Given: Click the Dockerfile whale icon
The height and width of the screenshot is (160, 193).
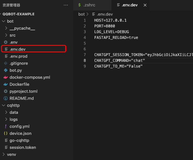Looking at the screenshot, I should (5, 84).
